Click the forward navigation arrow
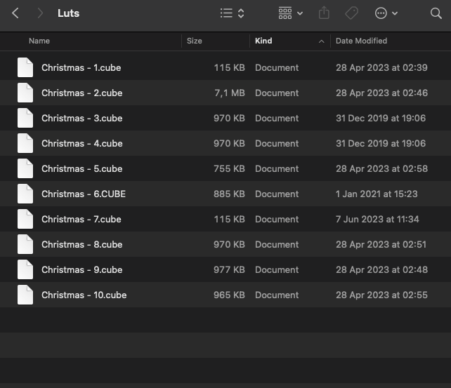The image size is (451, 388). tap(40, 13)
